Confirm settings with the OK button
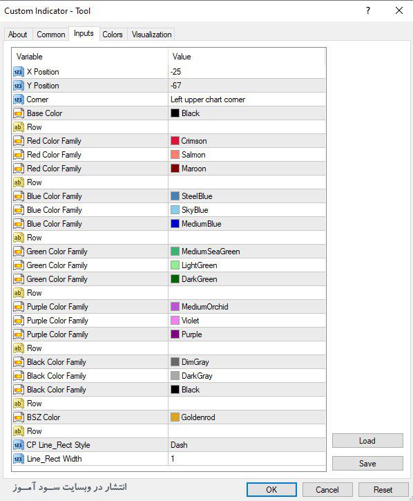Screen dimensions: 413x501 point(271,489)
